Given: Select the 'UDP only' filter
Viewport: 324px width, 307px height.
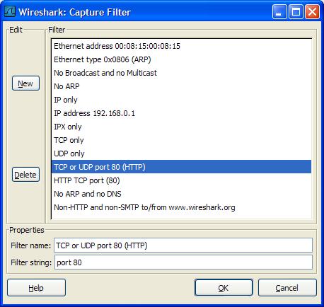Looking at the screenshot, I should pos(181,153).
